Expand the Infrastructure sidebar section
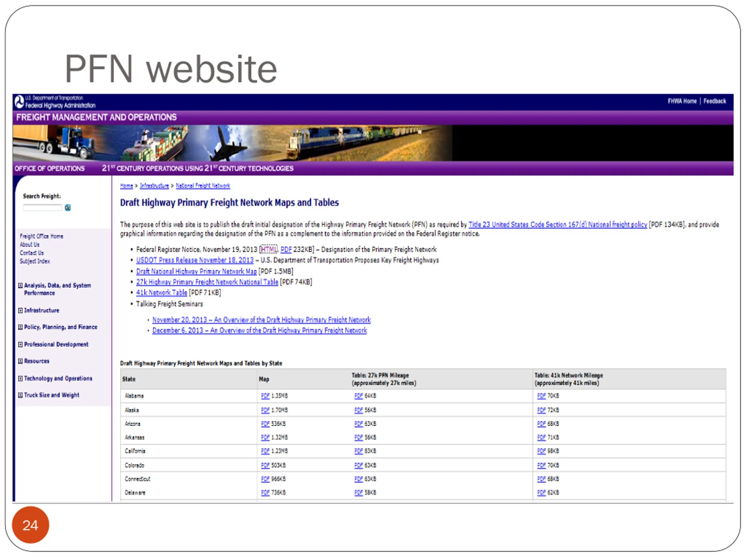 tap(20, 310)
